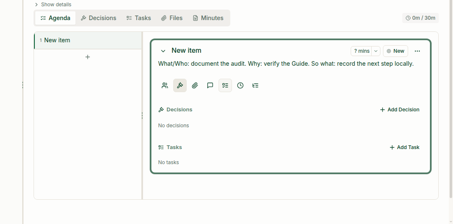
Task: Click Add Decision
Action: (x=400, y=110)
